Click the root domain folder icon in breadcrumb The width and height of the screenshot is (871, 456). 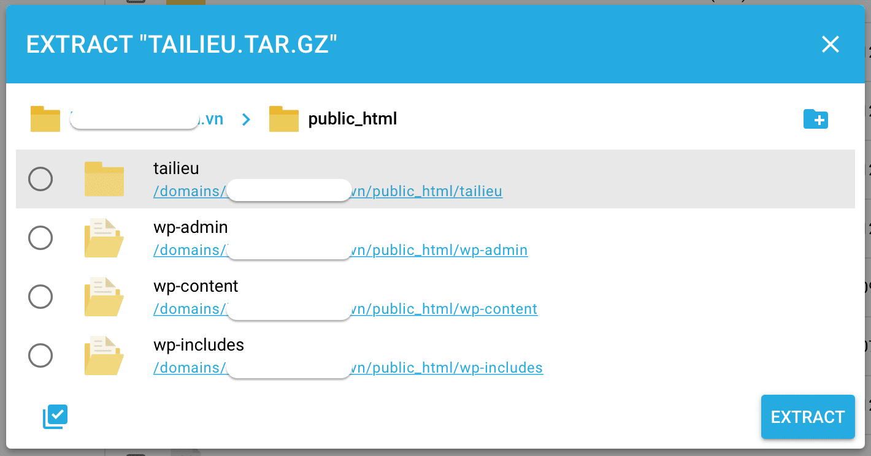[x=45, y=119]
